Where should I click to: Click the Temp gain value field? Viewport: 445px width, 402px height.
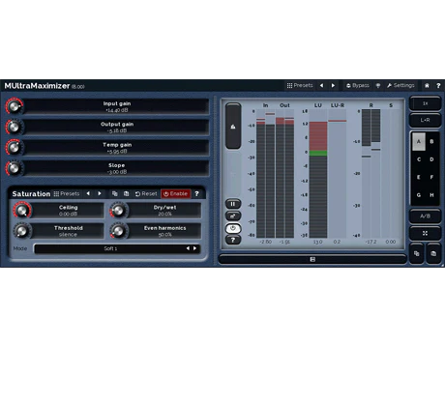click(x=117, y=148)
